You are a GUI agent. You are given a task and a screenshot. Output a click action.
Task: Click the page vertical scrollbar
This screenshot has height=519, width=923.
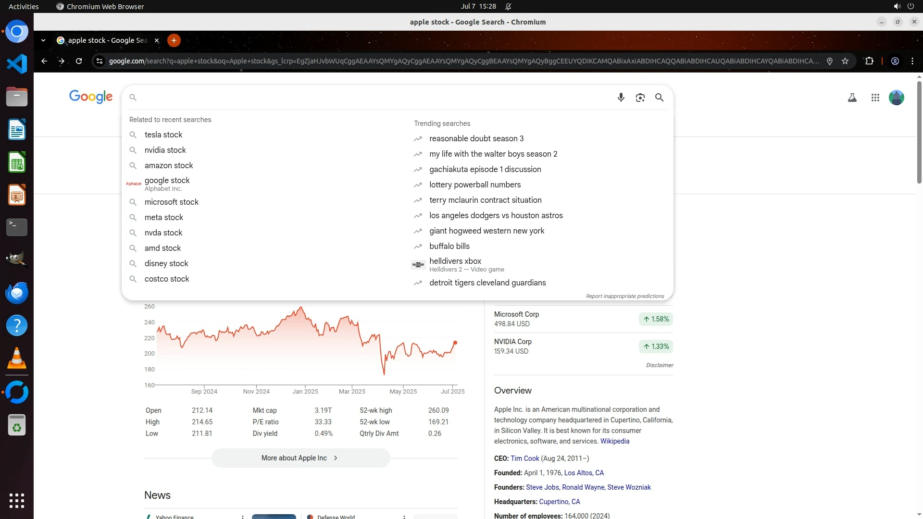click(919, 132)
